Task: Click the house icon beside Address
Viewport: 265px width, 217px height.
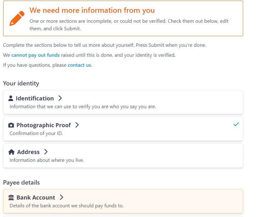Action: pos(11,152)
